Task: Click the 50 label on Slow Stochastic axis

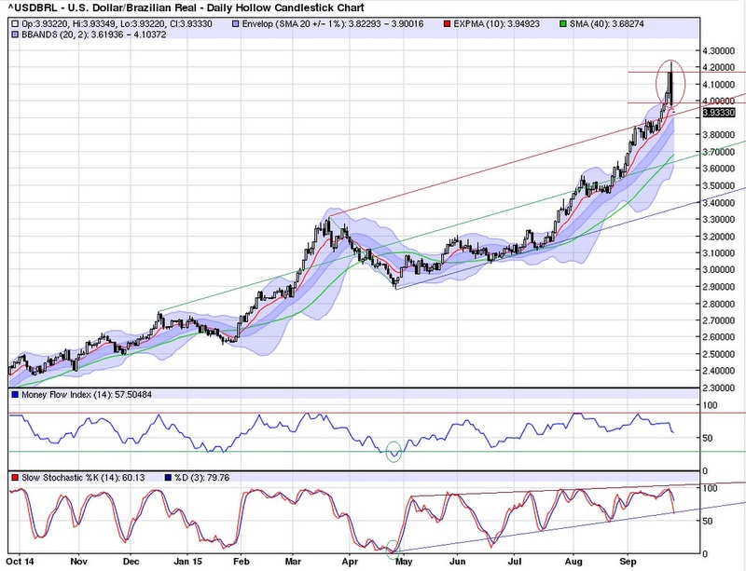Action: pyautogui.click(x=708, y=521)
